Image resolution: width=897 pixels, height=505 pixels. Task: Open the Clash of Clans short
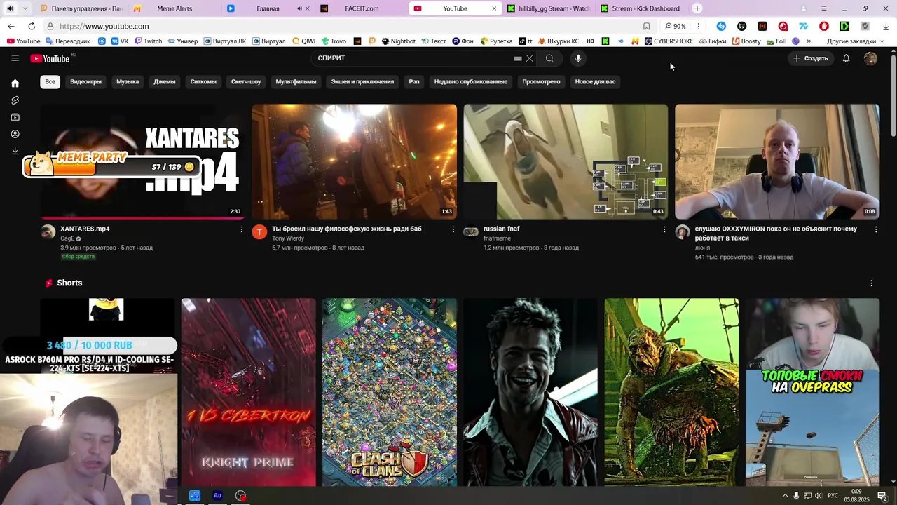390,392
